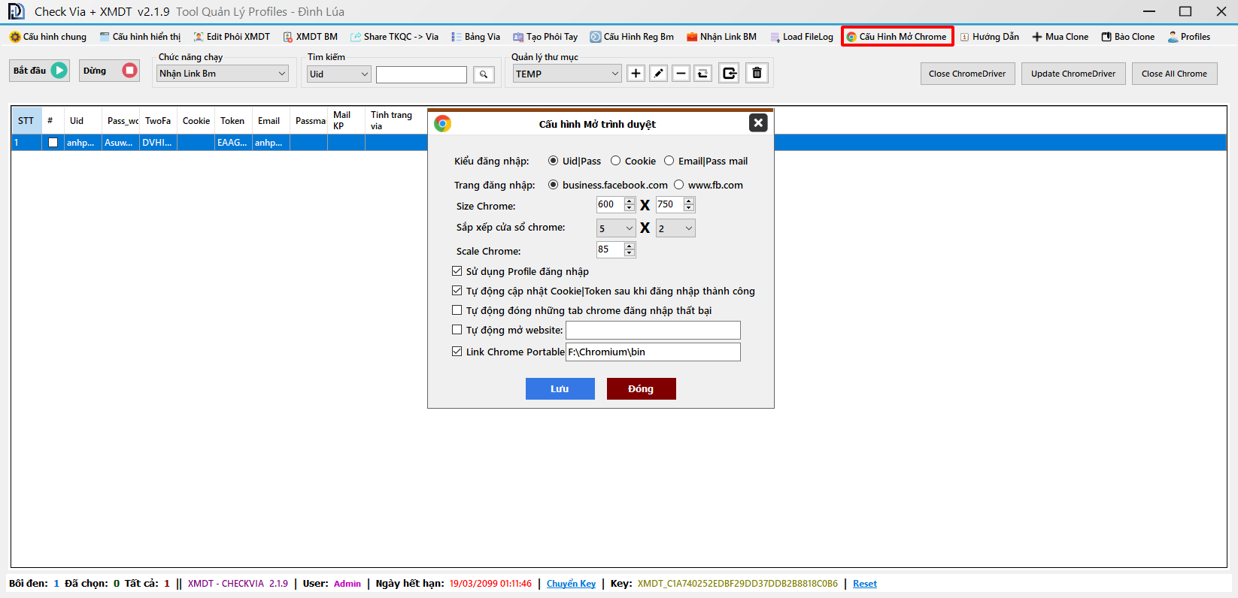Open Cấu hình chung menu
Image resolution: width=1238 pixels, height=598 pixels.
[48, 37]
